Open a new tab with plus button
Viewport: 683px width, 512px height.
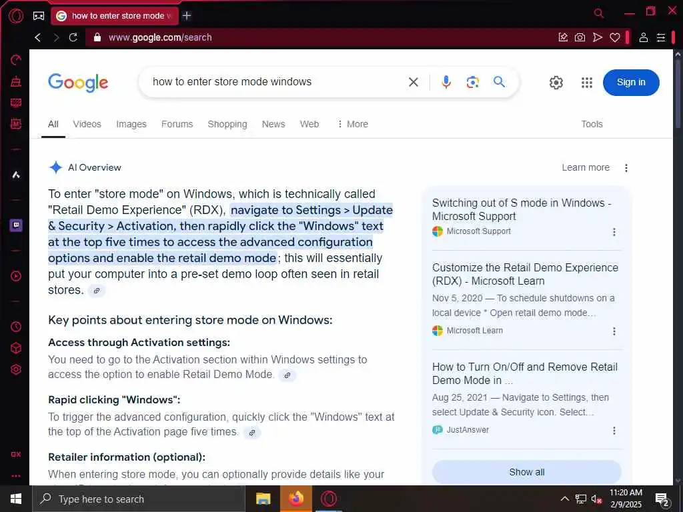[187, 16]
